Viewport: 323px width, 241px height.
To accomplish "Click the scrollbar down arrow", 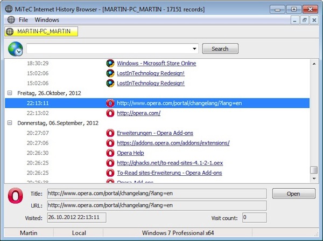I will (x=314, y=178).
